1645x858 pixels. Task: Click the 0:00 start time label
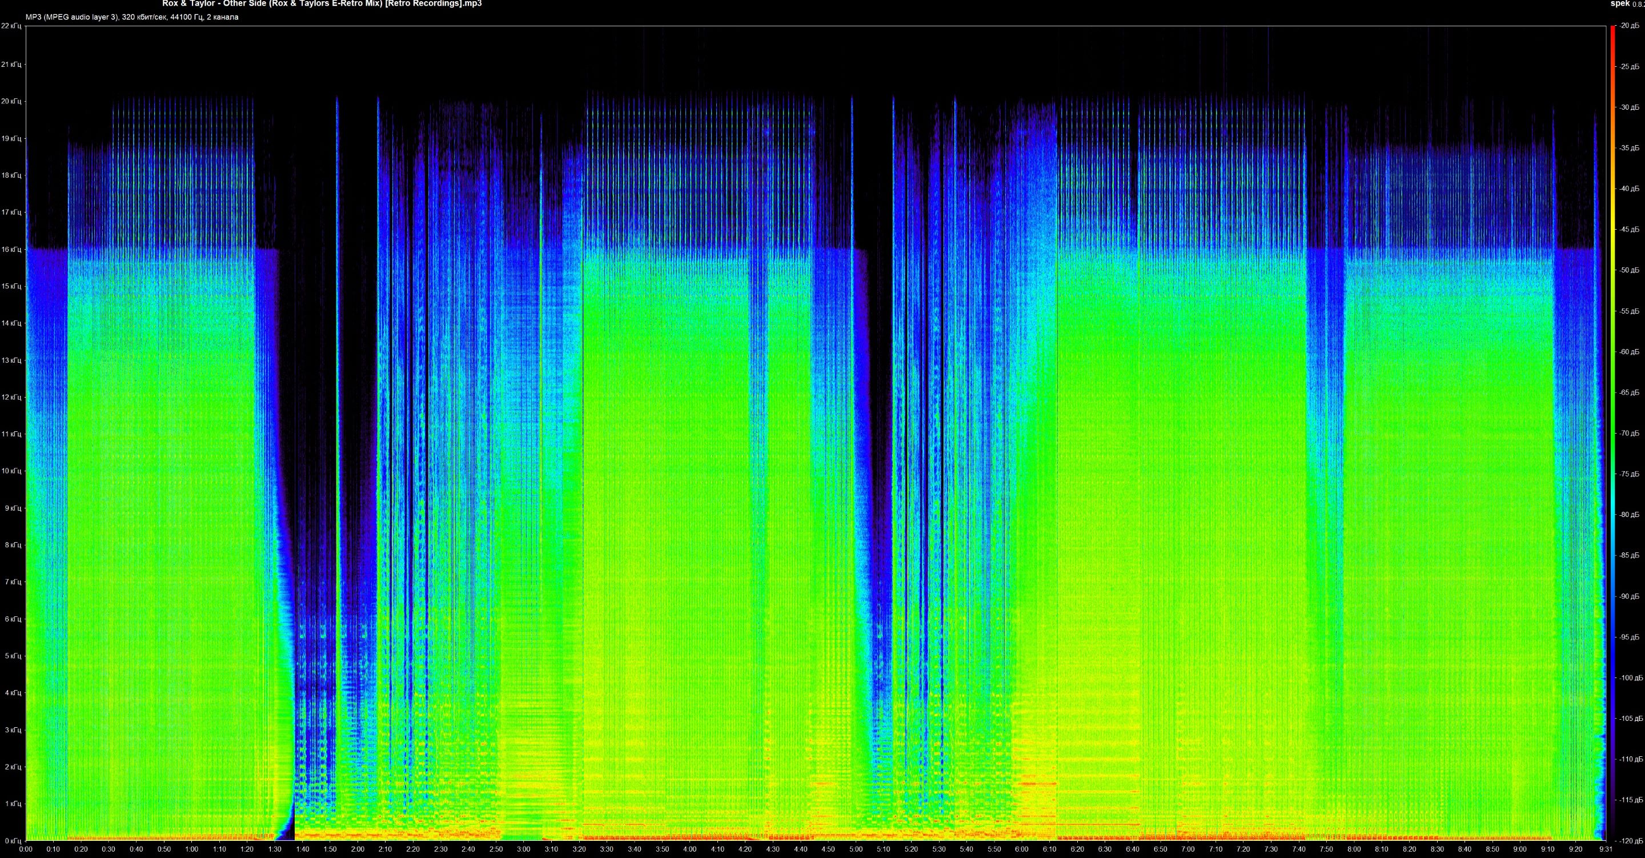click(26, 849)
